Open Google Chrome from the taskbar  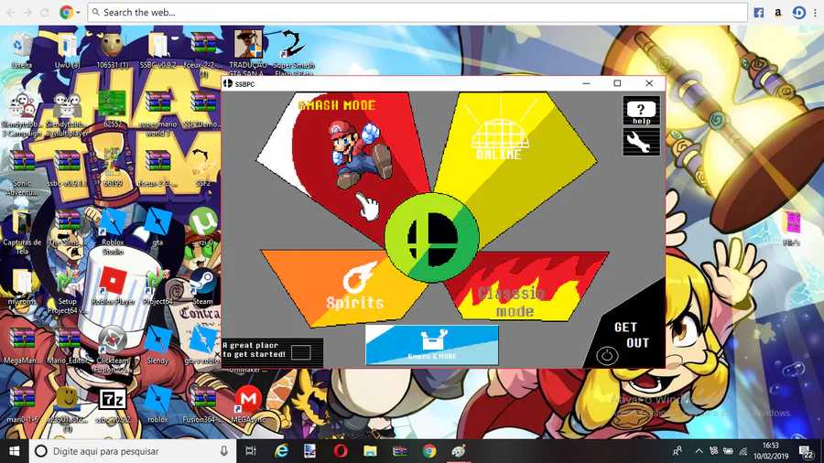click(x=429, y=451)
